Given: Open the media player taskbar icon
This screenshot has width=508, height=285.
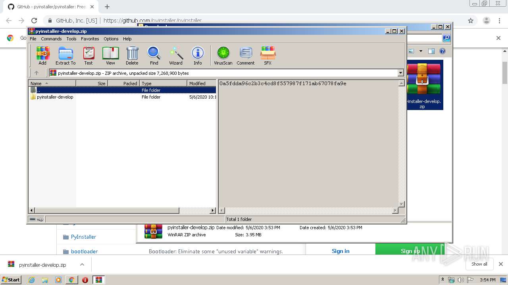Looking at the screenshot, I should click(58, 280).
